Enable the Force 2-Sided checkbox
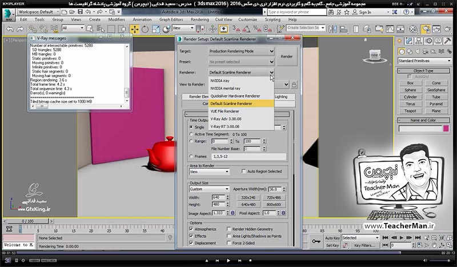Viewport: 457px width, 267px height. (229, 243)
